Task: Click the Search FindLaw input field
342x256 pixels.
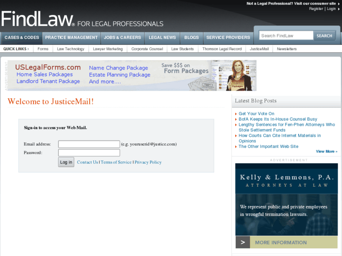Action: 286,36
